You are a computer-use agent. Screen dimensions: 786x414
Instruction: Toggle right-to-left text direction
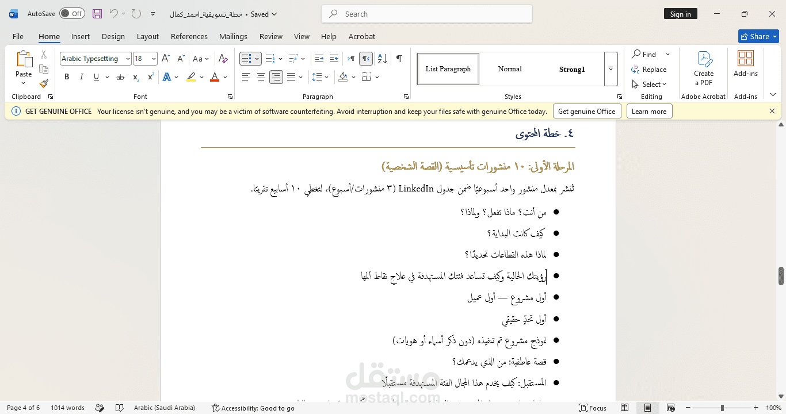tap(366, 59)
